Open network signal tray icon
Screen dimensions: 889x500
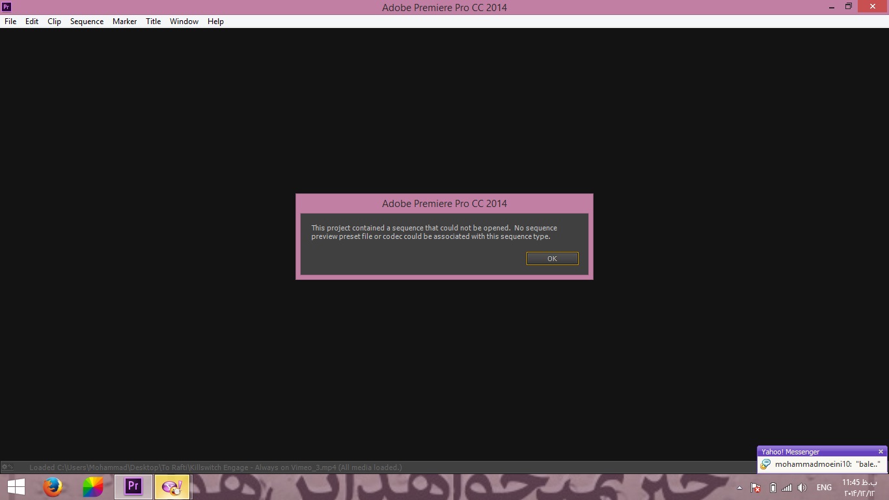click(x=787, y=488)
